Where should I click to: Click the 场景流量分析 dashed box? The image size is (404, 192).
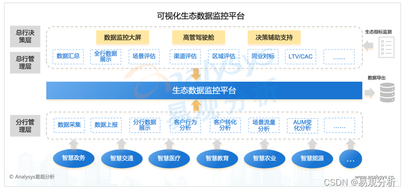click(x=264, y=125)
